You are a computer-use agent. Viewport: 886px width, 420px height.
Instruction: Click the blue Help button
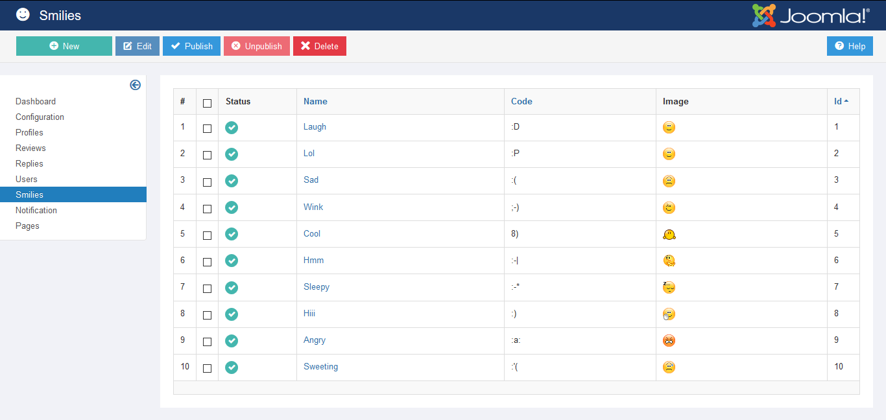coord(850,46)
